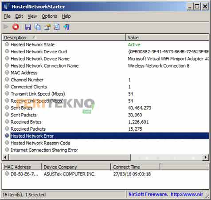Click the HostedNetworkStarter title bar app icon

click(x=7, y=6)
